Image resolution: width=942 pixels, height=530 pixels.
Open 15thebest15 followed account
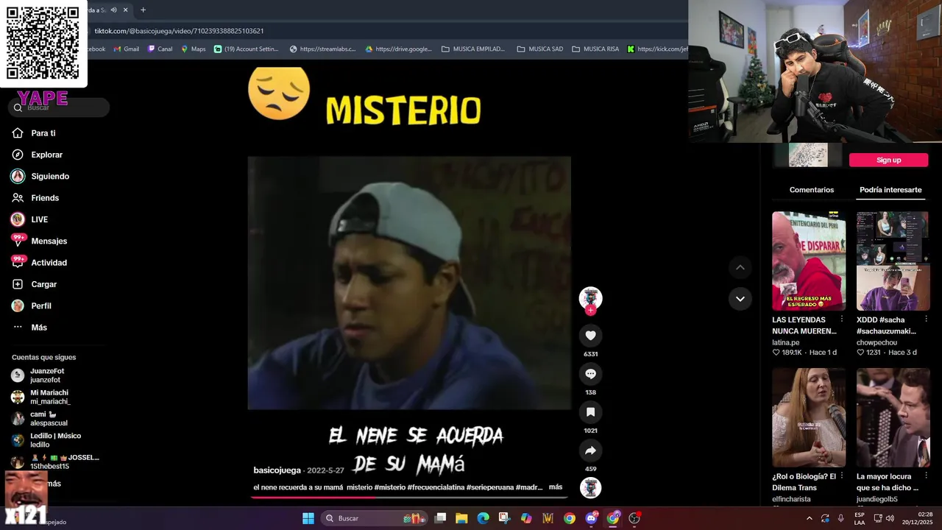[55, 462]
